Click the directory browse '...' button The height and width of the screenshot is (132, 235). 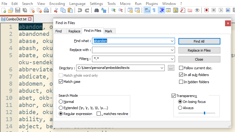[171, 68]
